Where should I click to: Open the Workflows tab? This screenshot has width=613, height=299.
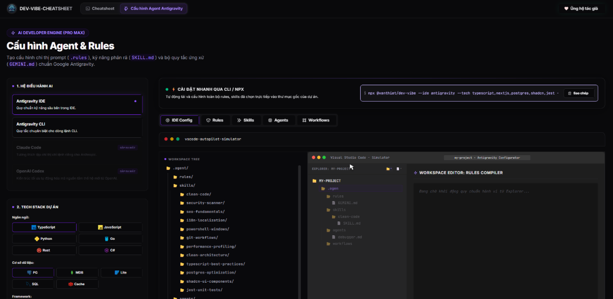click(316, 120)
